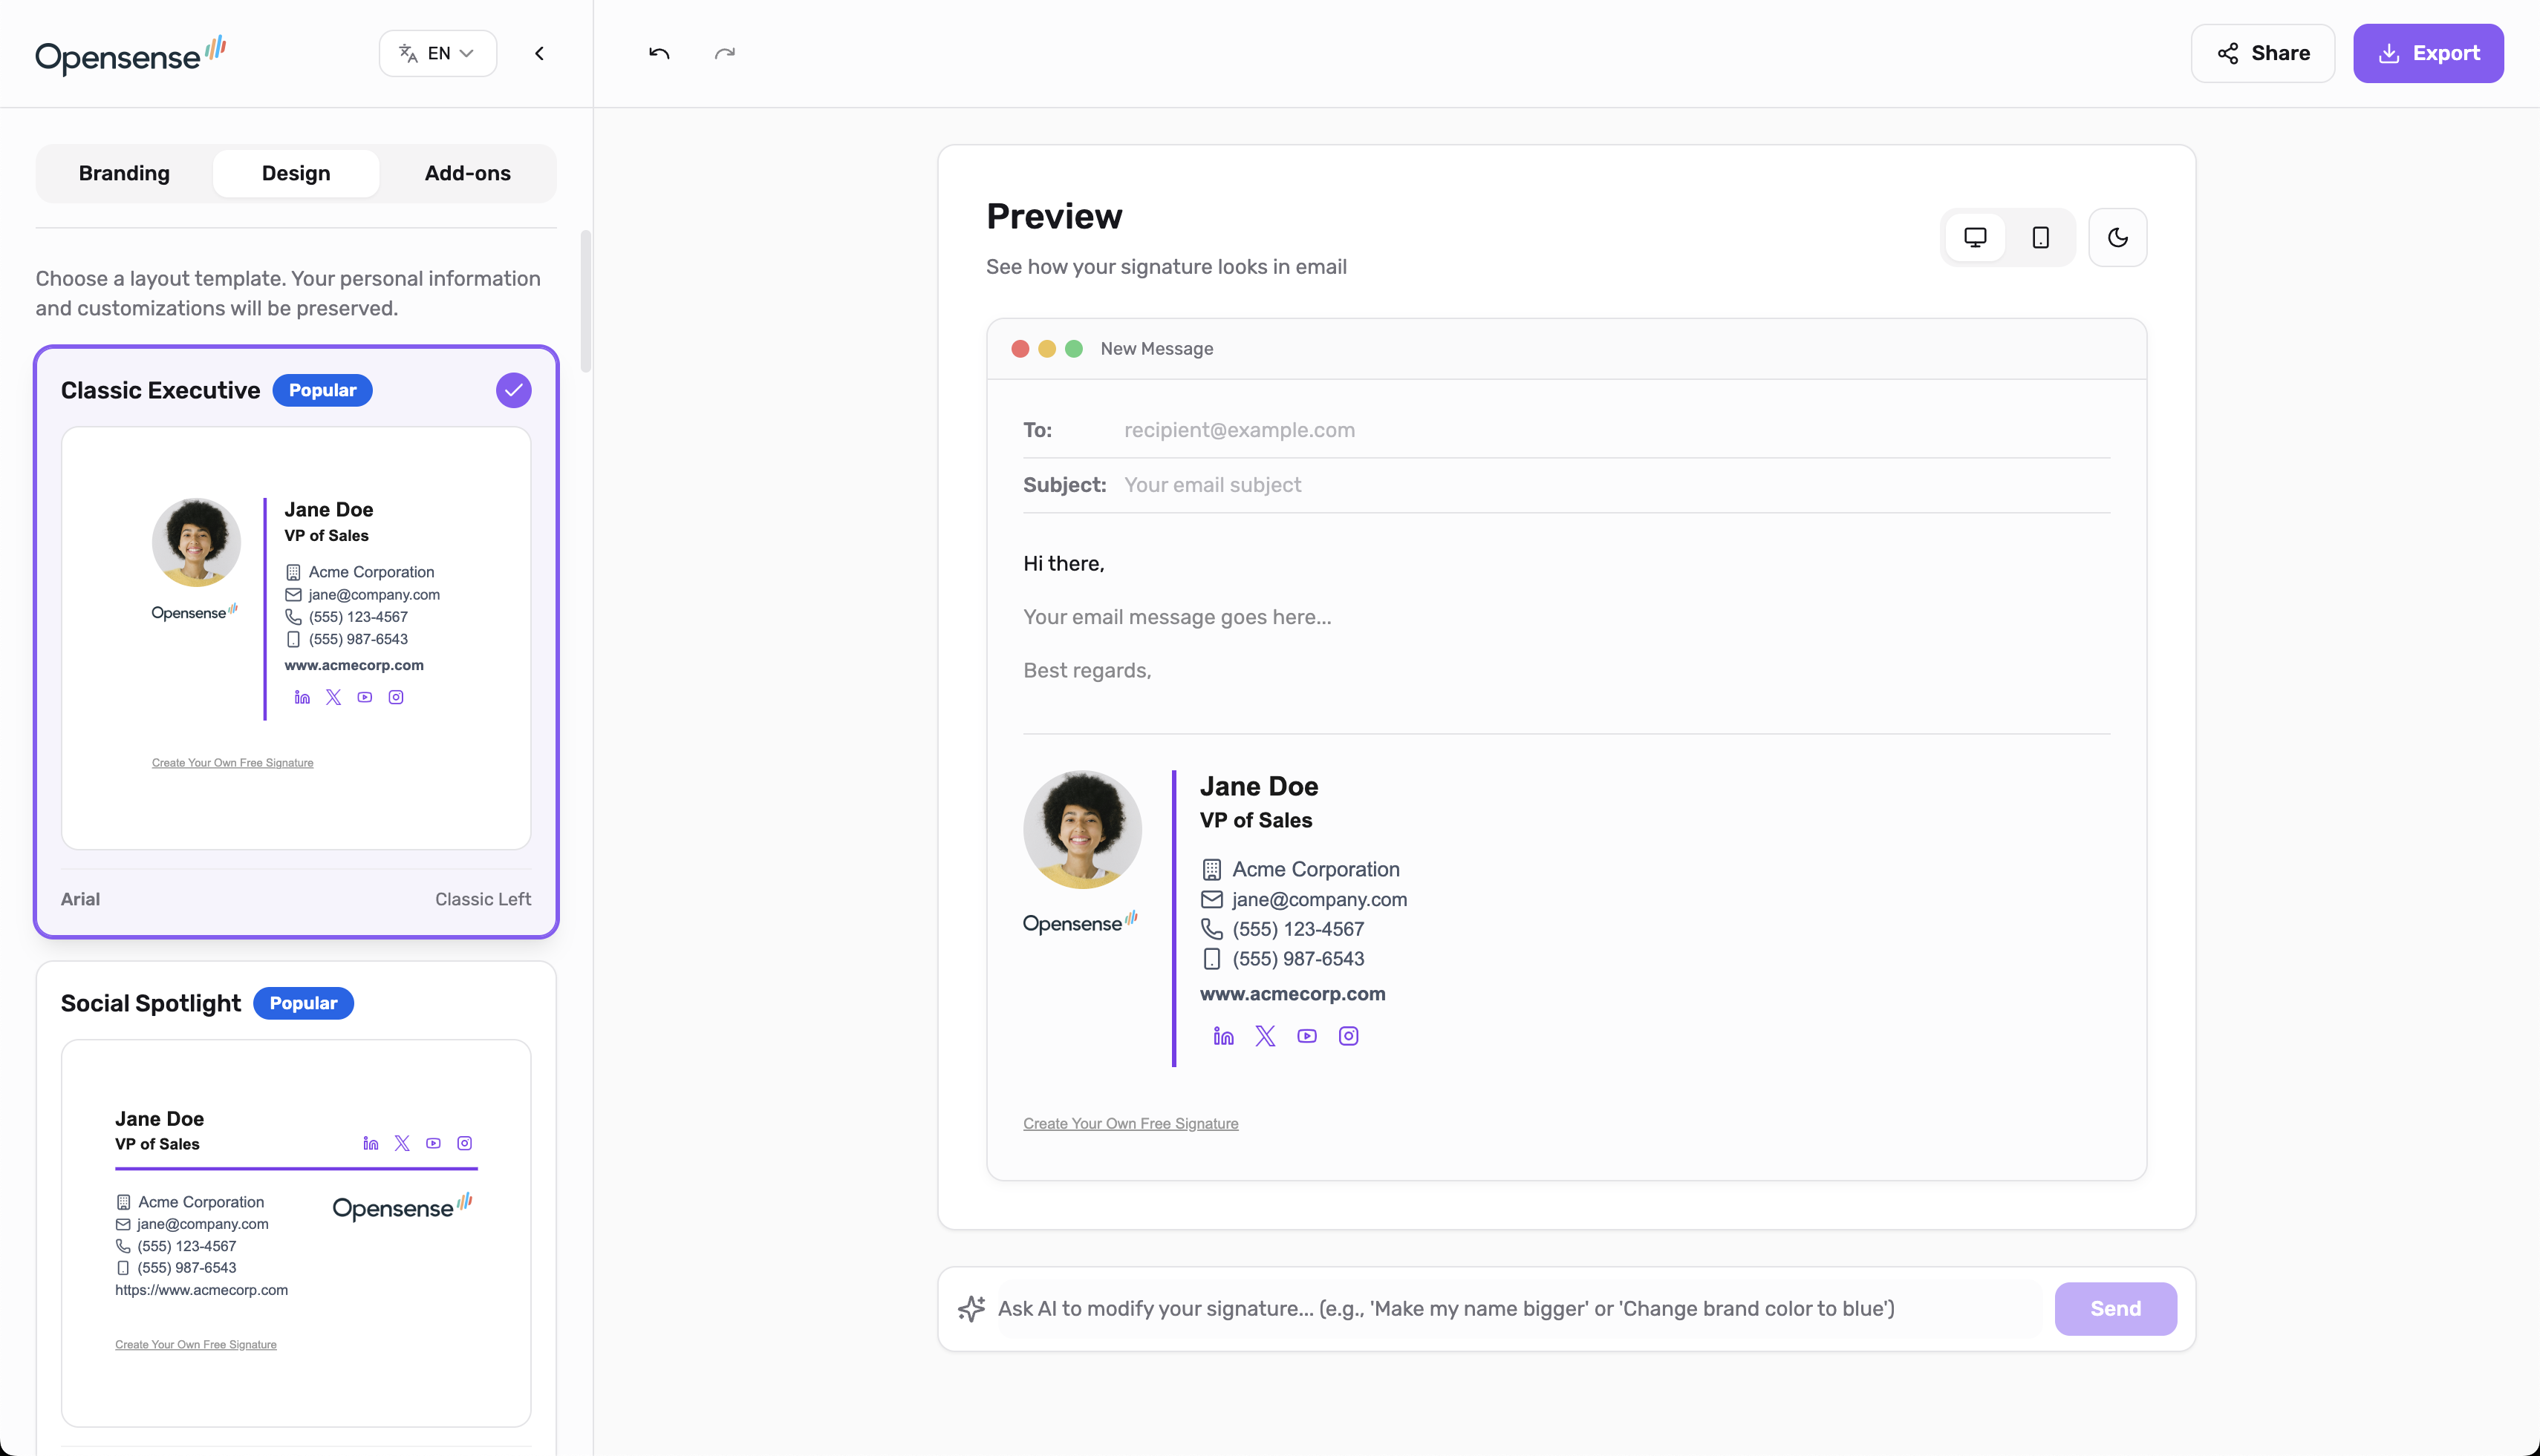Deselect the Classic Executive template checkmark
Image resolution: width=2540 pixels, height=1456 pixels.
512,390
